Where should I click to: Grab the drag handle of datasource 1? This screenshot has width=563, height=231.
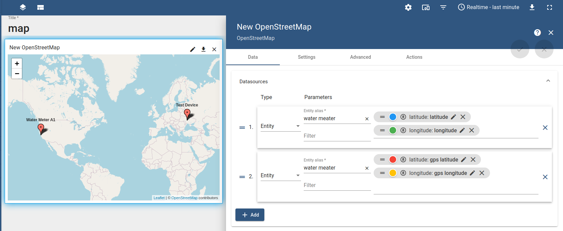(242, 128)
